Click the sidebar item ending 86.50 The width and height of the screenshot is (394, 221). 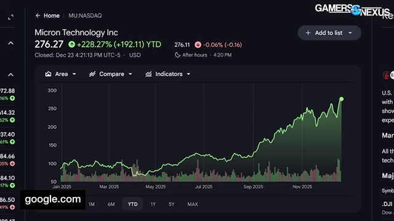[7, 203]
